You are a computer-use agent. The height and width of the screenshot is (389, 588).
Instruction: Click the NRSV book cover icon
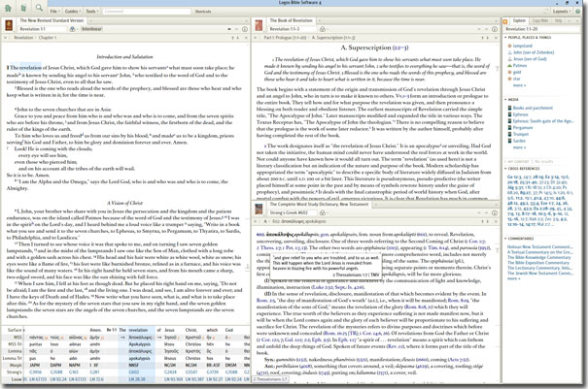coord(9,25)
